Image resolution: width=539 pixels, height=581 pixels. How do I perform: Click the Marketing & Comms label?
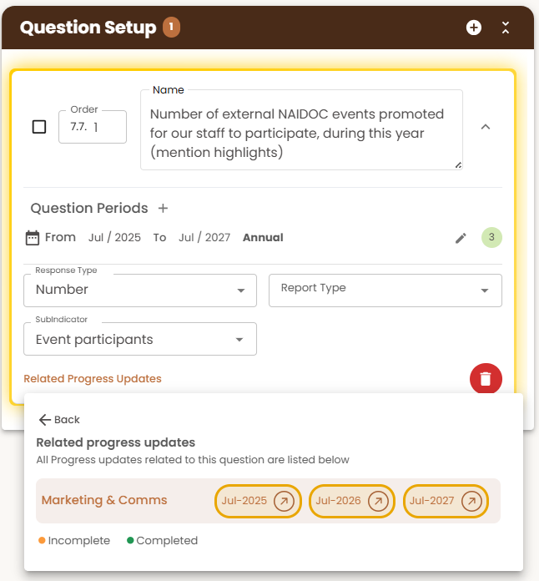[104, 500]
